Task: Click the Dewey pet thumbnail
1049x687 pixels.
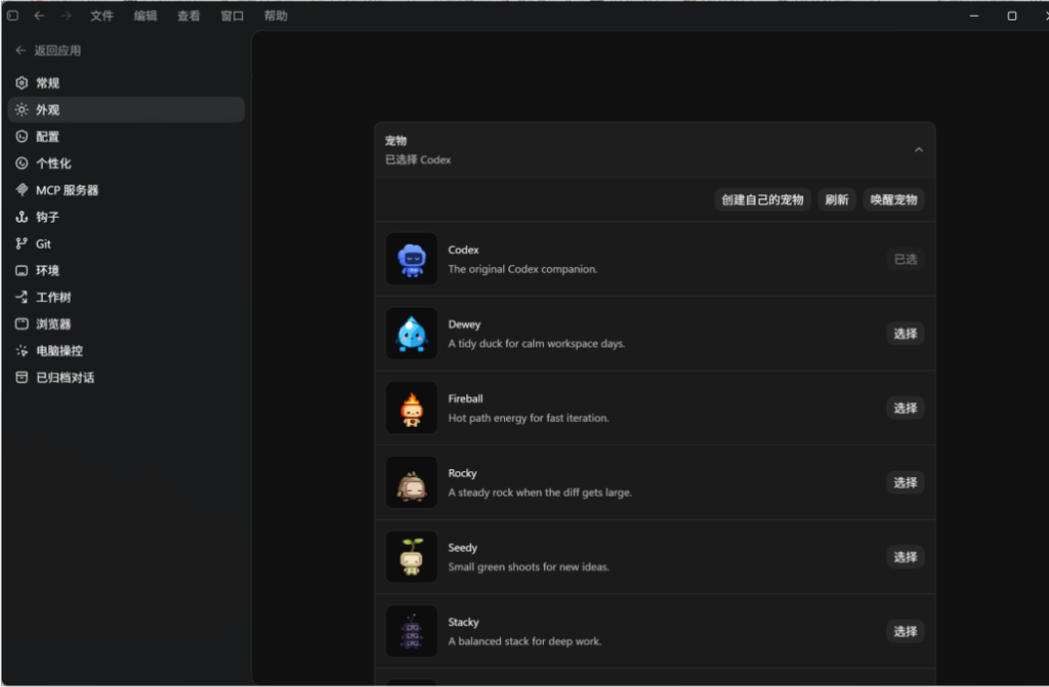Action: point(412,333)
